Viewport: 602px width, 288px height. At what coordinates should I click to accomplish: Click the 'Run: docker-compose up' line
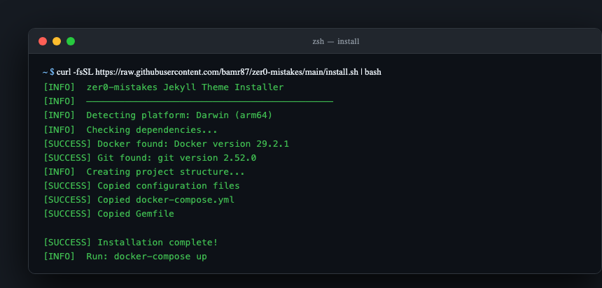coord(125,257)
